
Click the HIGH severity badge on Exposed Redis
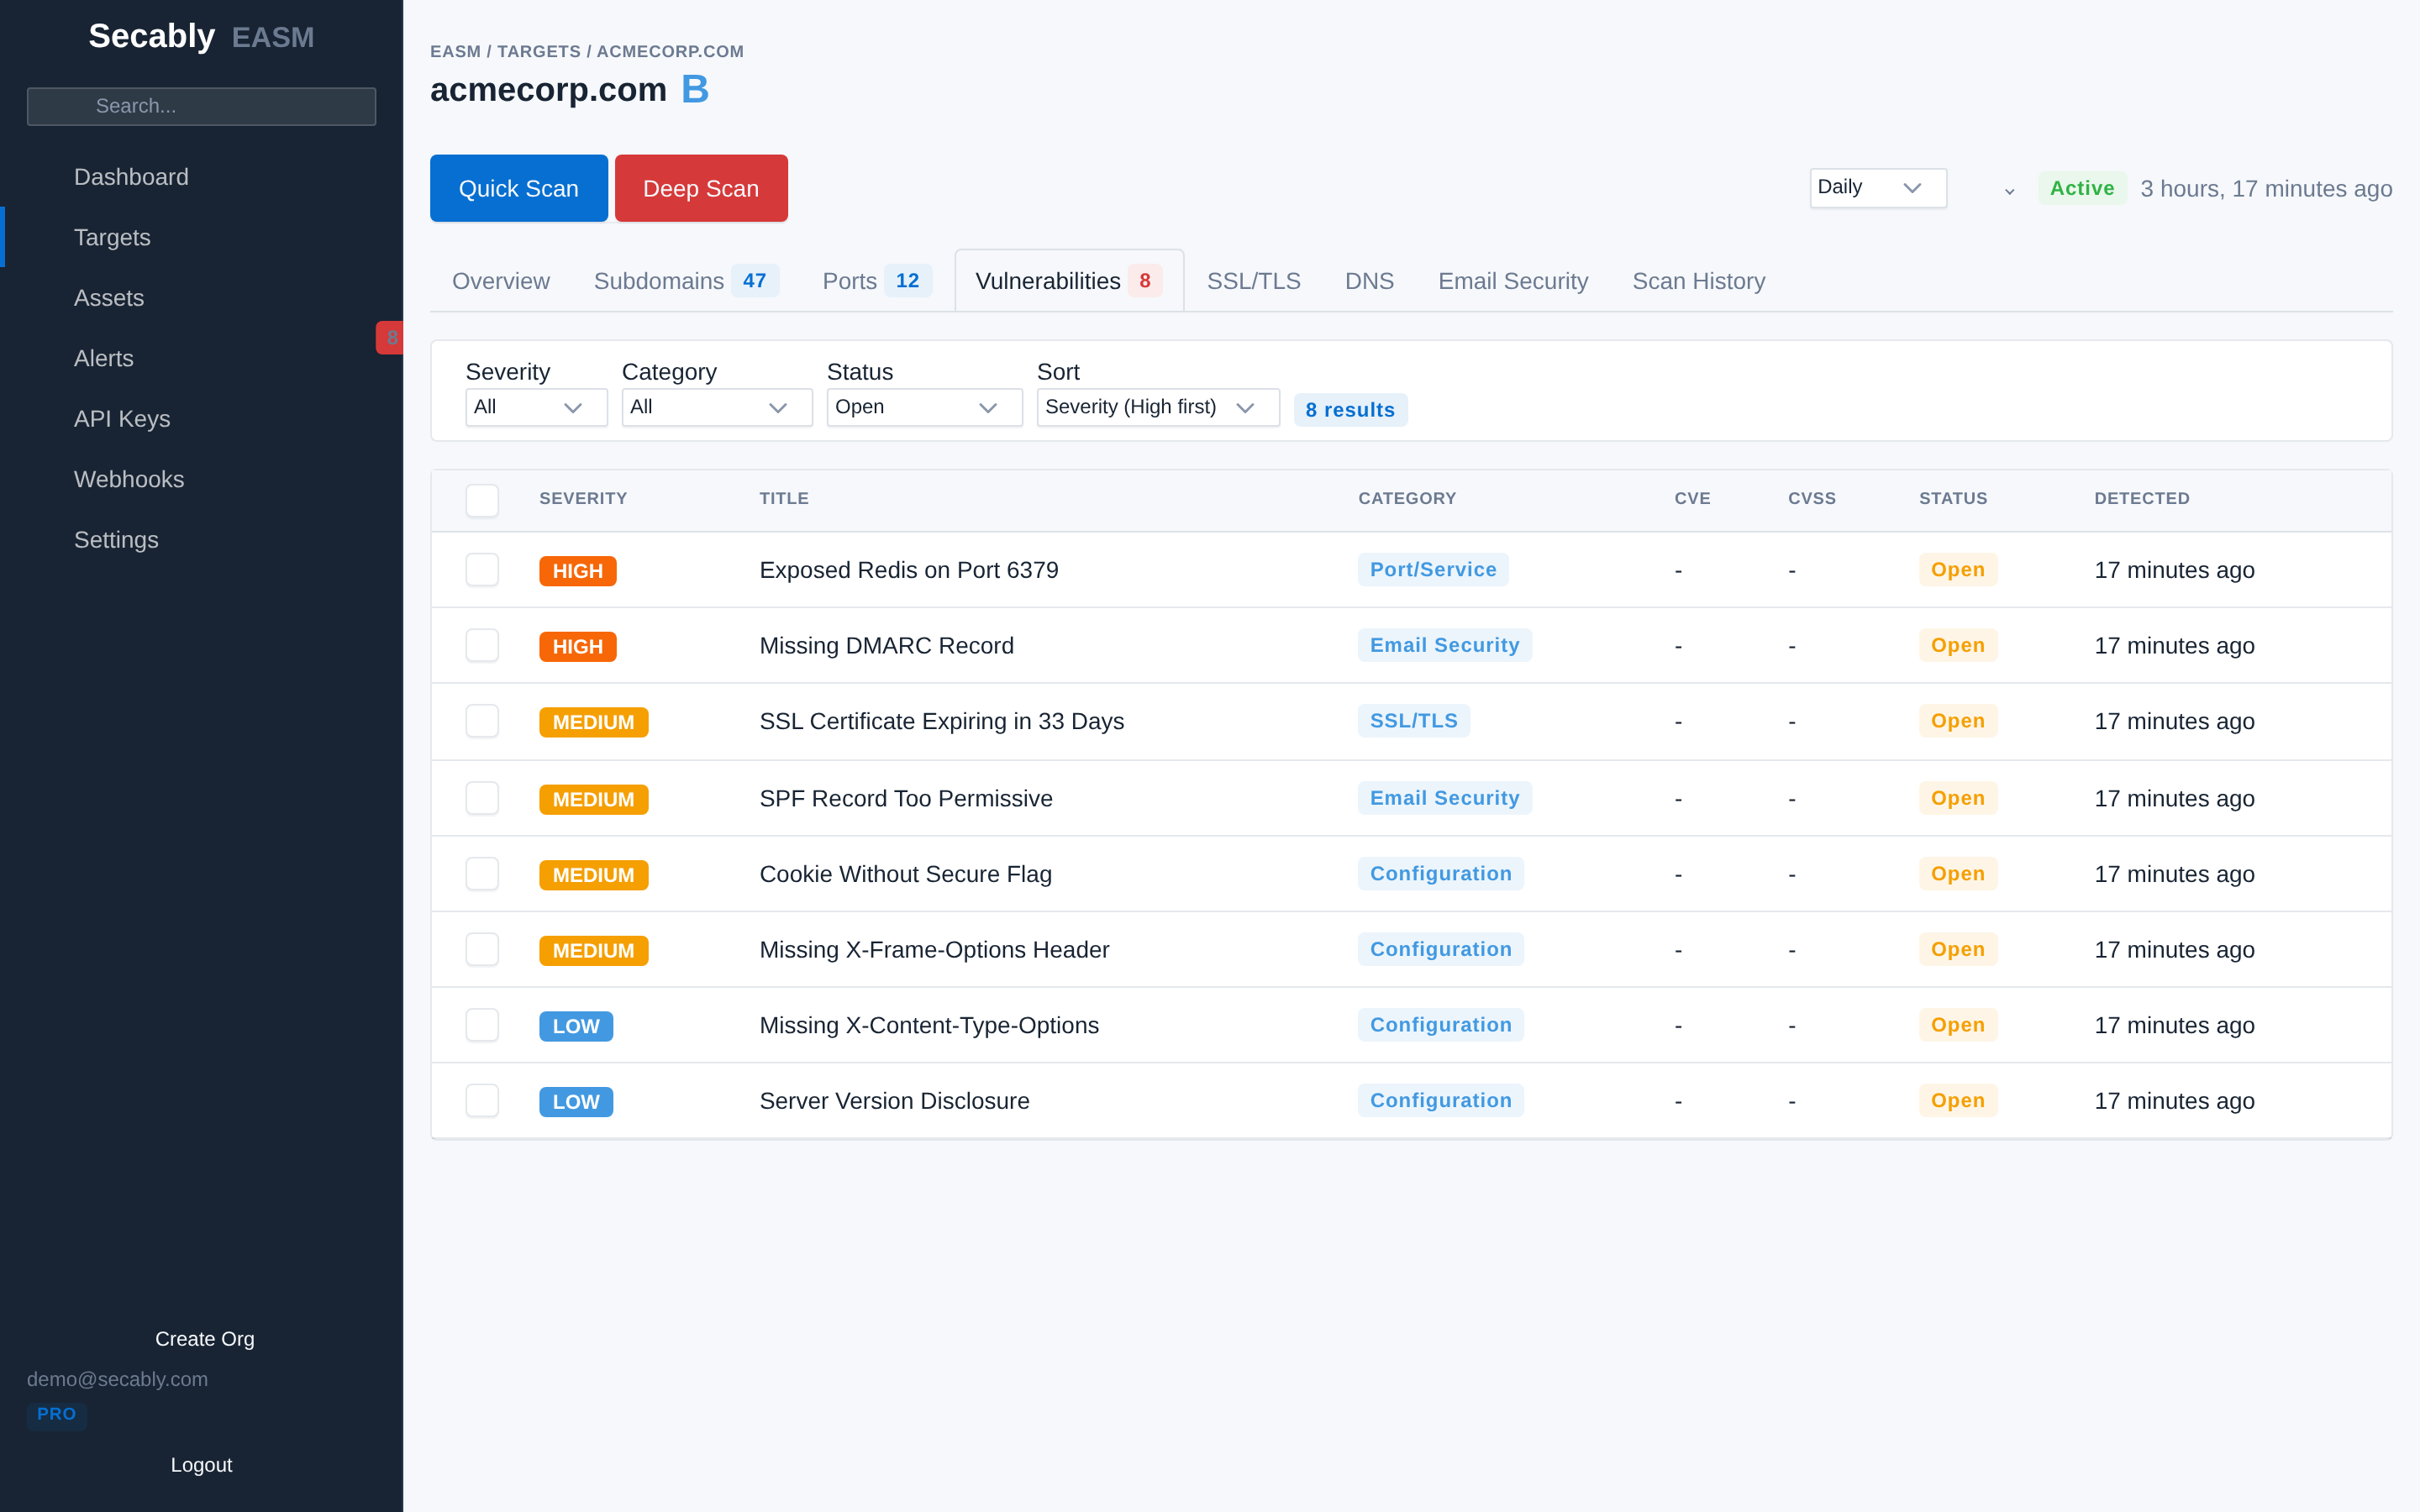click(578, 570)
